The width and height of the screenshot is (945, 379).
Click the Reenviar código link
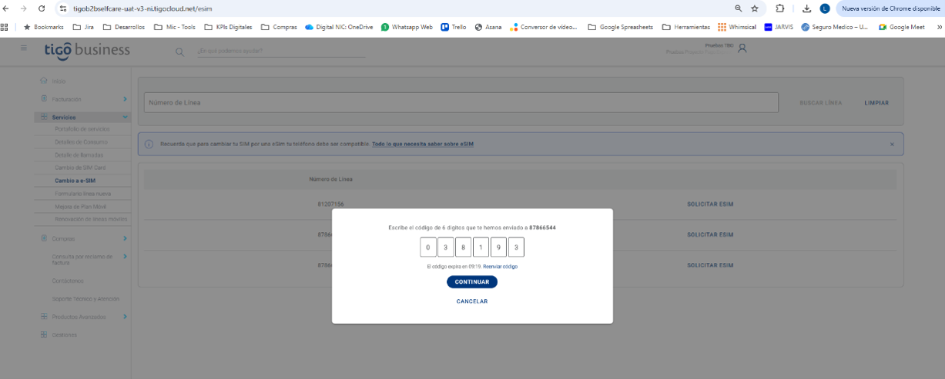point(500,266)
